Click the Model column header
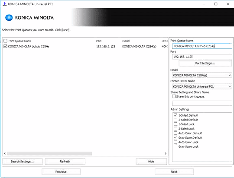 coord(126,41)
